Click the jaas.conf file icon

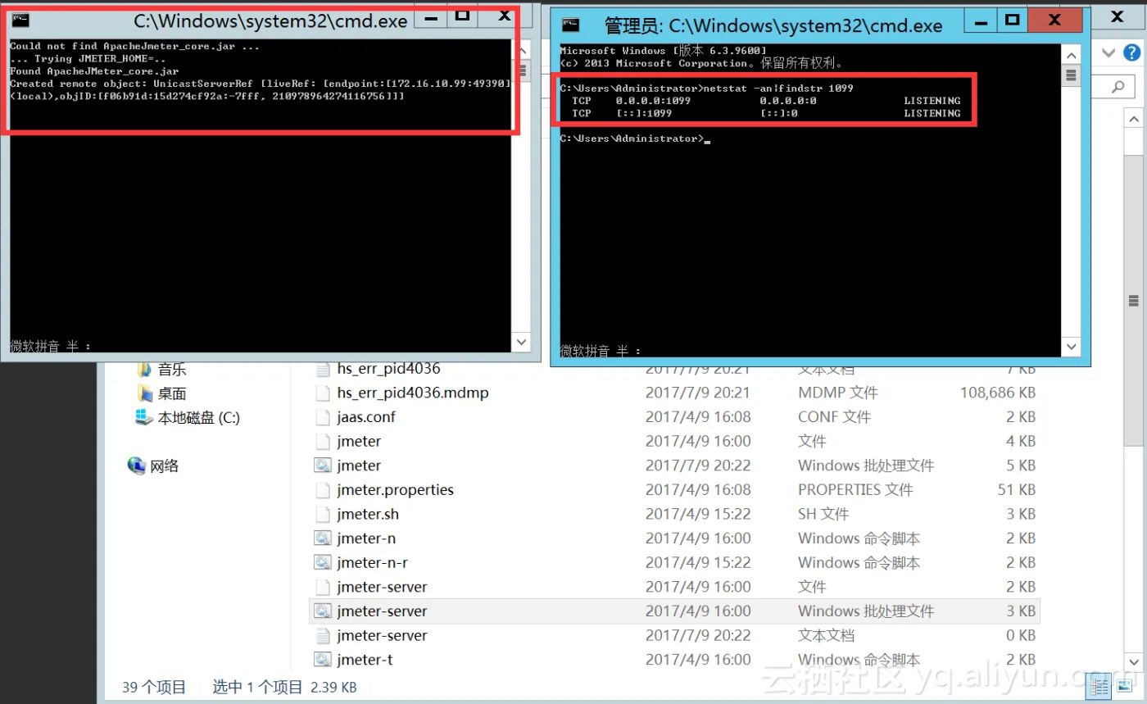click(323, 417)
